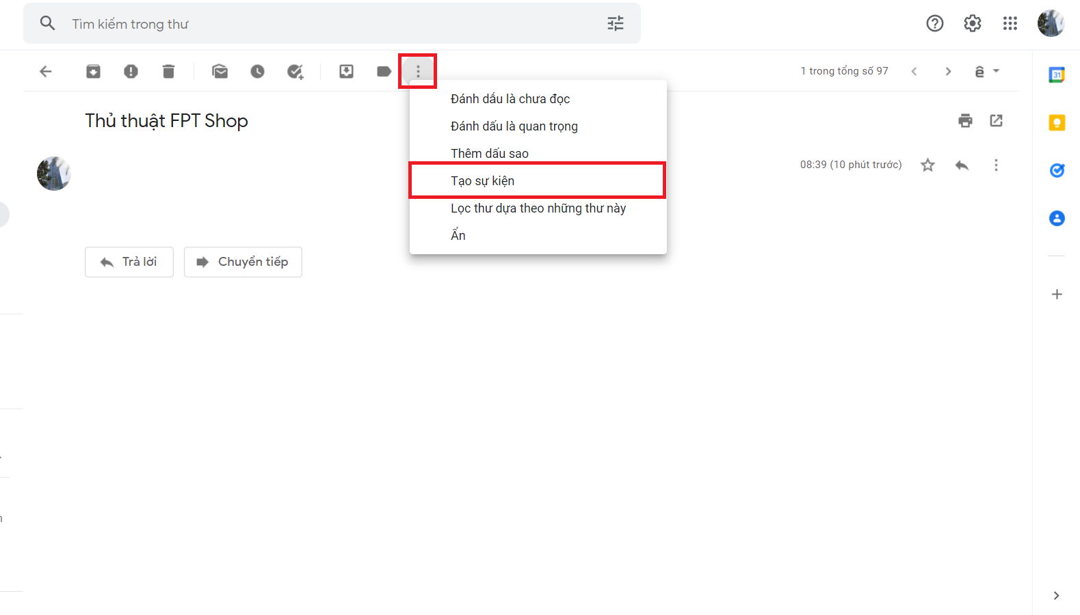The width and height of the screenshot is (1080, 615).
Task: Select 'Đánh dấu là chưa đọc'
Action: click(538, 99)
